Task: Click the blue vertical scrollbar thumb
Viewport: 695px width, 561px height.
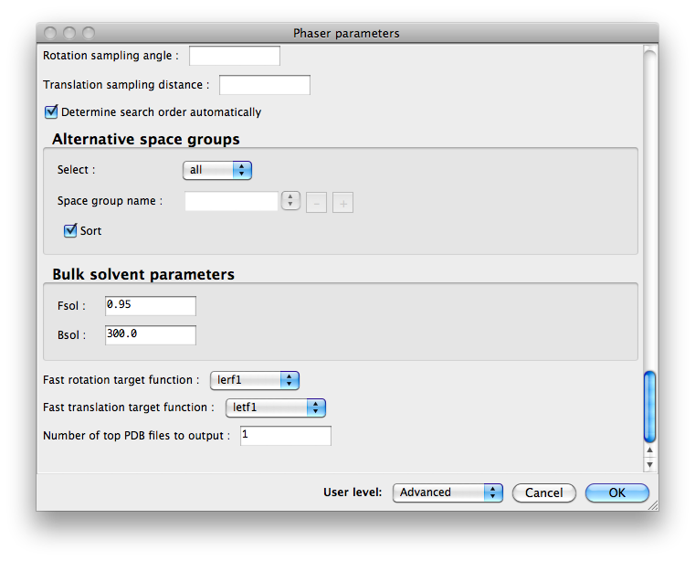Action: coord(649,405)
